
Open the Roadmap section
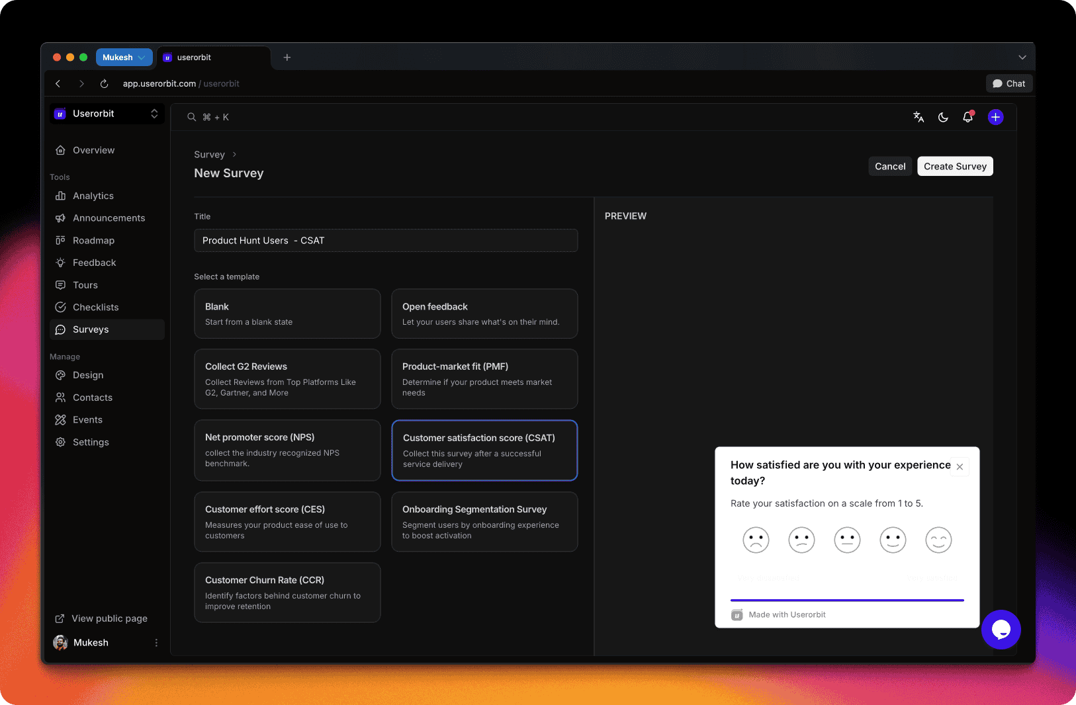click(x=93, y=241)
